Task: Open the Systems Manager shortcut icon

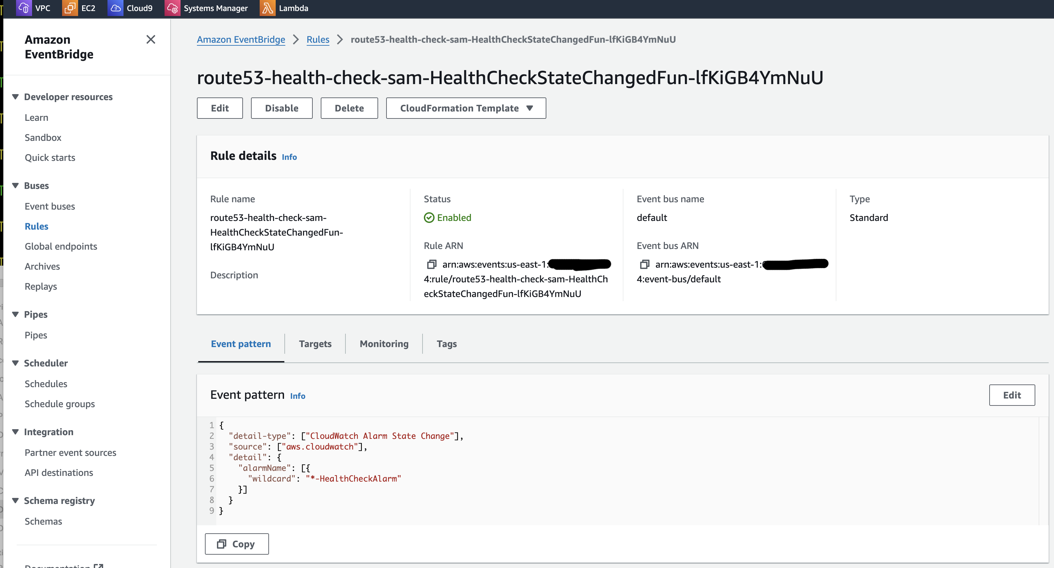Action: click(x=172, y=8)
